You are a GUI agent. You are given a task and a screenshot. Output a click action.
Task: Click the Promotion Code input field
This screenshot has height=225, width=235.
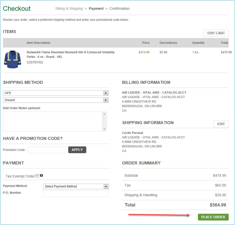coord(47,150)
